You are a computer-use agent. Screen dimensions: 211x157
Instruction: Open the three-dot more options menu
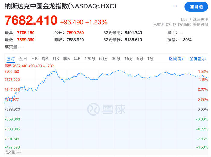click(175, 6)
